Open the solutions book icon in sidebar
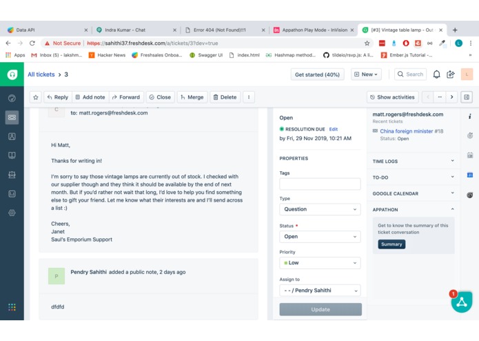Screen dimensions: 479x341 point(12,155)
